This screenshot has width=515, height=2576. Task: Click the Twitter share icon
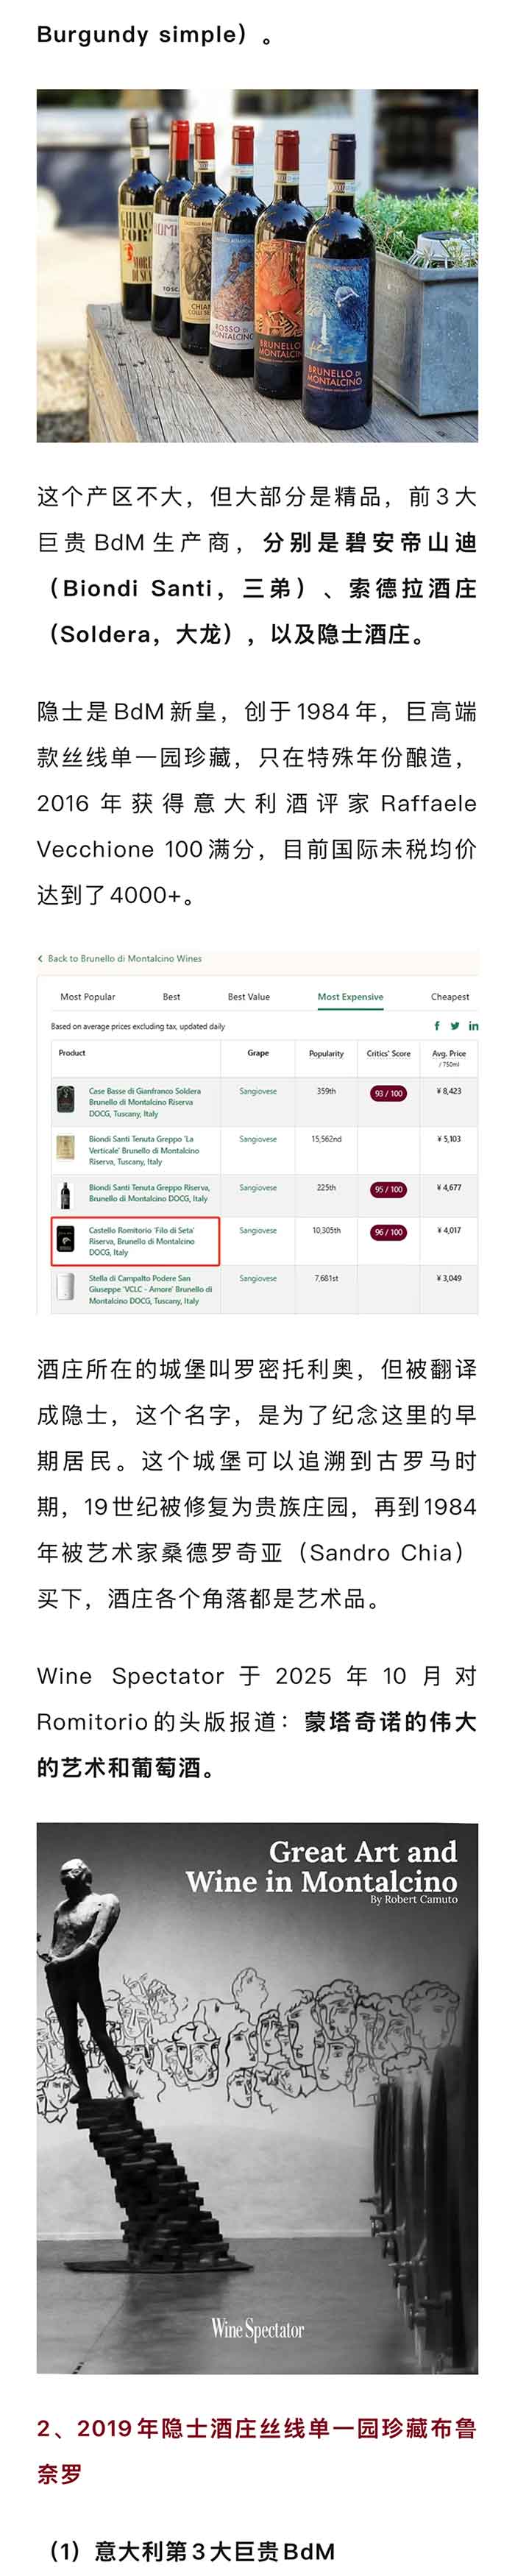[x=455, y=1025]
